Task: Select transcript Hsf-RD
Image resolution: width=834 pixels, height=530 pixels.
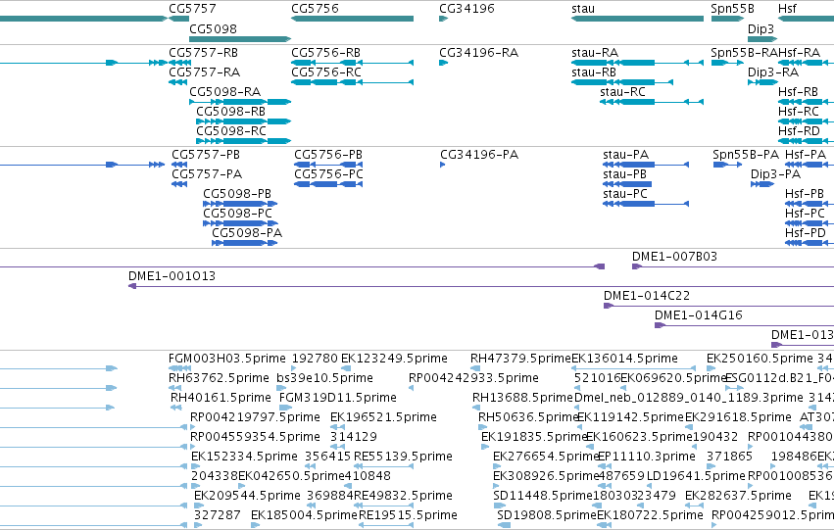Action: pyautogui.click(x=799, y=130)
